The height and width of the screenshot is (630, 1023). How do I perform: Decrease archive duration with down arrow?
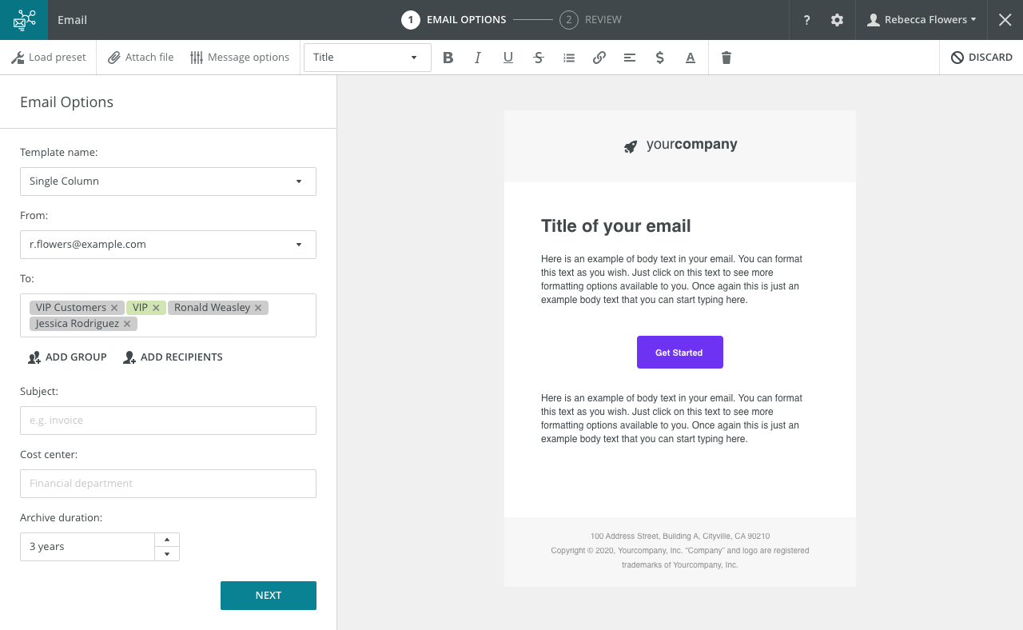click(167, 554)
